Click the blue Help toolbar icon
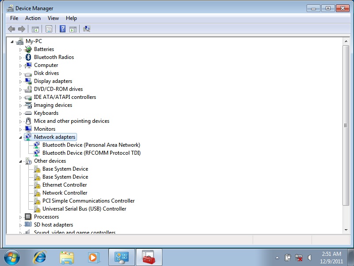354x266 pixels. coord(62,29)
